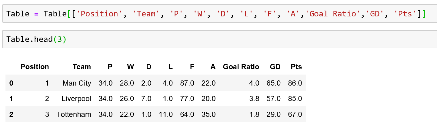The width and height of the screenshot is (437, 132).
Task: Click the Table.head(3) code cell
Action: [219, 39]
